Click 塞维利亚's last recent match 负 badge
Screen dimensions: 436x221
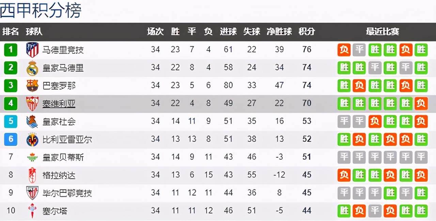[421, 104]
